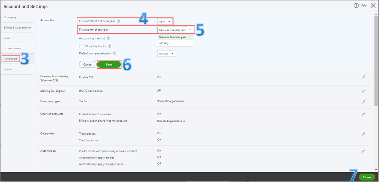
Task: Open the April financial year dropdown
Action: (165, 22)
